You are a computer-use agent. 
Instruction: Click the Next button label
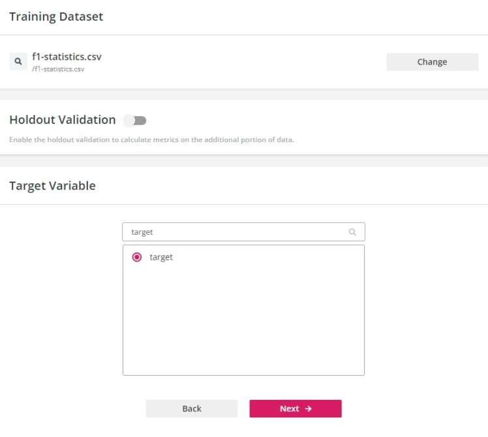click(x=289, y=409)
